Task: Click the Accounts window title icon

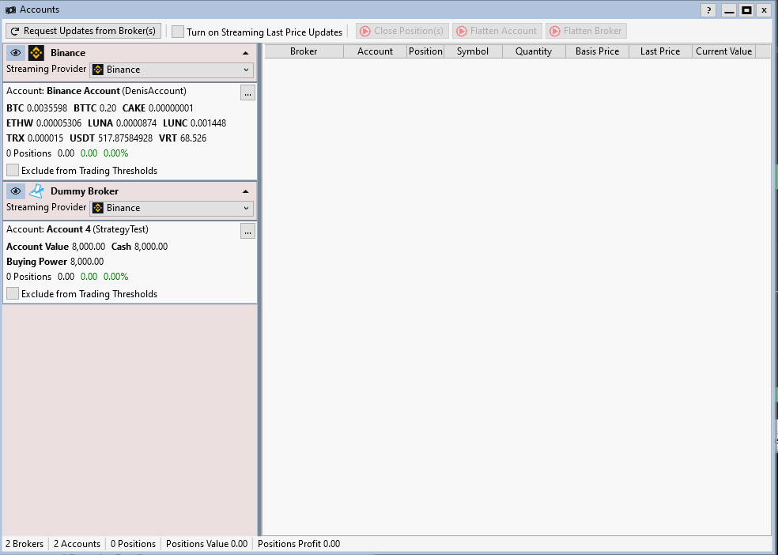Action: tap(10, 9)
